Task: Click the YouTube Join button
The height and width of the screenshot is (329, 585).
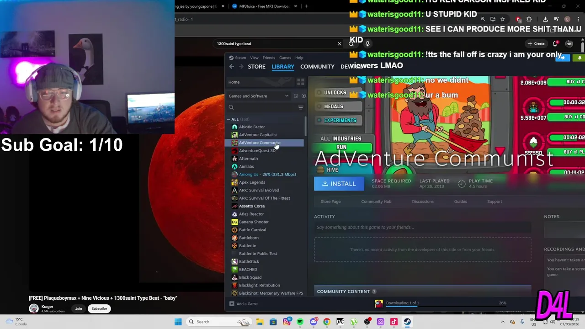Action: pyautogui.click(x=79, y=309)
